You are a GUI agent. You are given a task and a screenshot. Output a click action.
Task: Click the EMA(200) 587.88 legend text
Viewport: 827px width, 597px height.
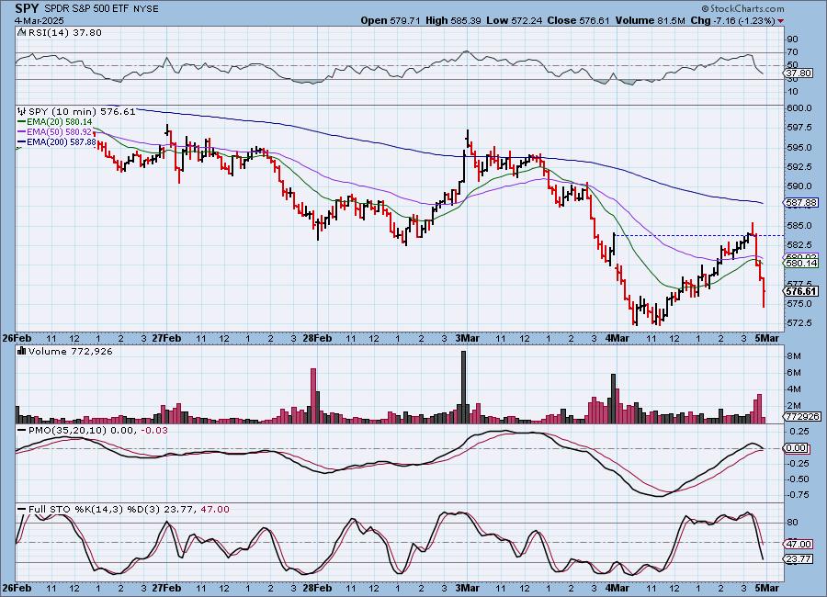(x=62, y=141)
